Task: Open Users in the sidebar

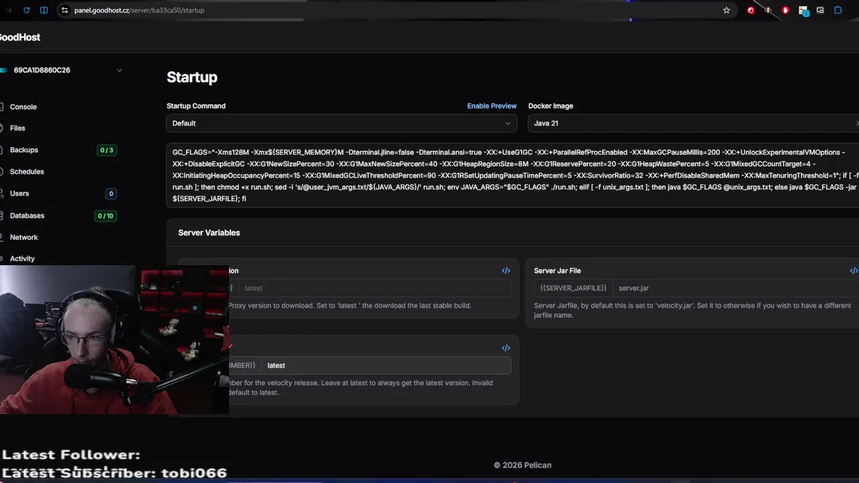Action: 19,193
